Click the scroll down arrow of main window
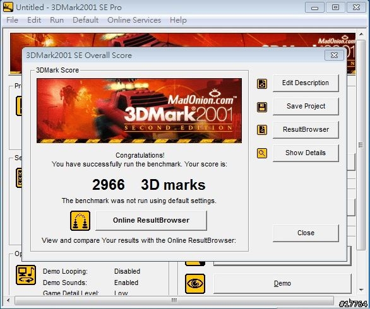 361,289
